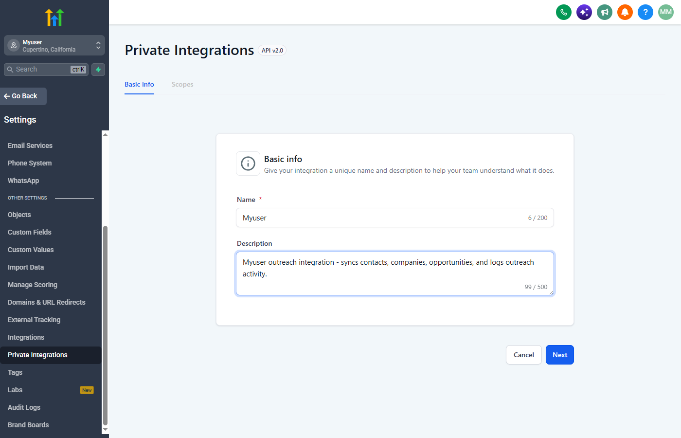Image resolution: width=681 pixels, height=438 pixels.
Task: Open Custom Fields settings
Action: coord(30,232)
